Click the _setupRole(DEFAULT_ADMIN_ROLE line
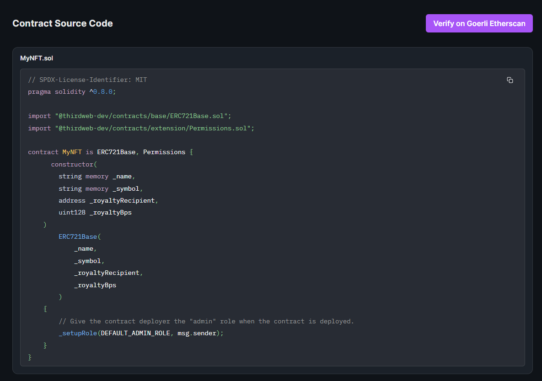Screen dimensions: 542x381 (x=141, y=333)
